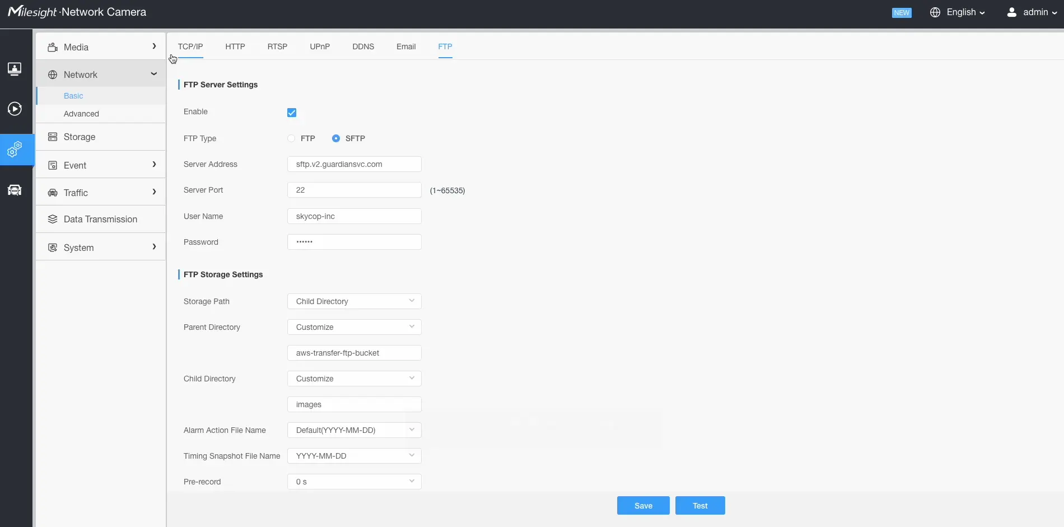The height and width of the screenshot is (527, 1064).
Task: Switch to the DDNS tab
Action: coord(363,46)
